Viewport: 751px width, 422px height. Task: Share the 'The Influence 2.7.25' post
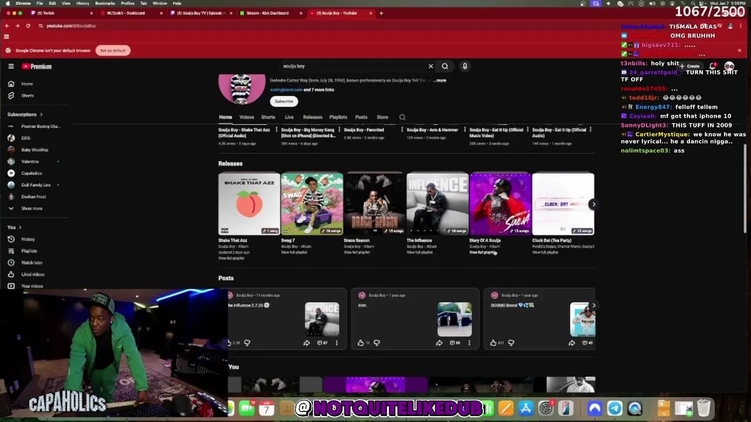pyautogui.click(x=306, y=343)
